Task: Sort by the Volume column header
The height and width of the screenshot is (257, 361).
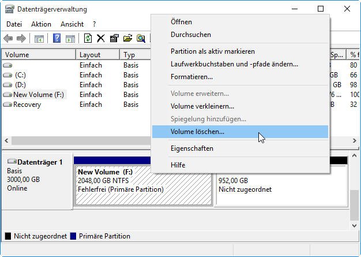Action: [x=39, y=55]
